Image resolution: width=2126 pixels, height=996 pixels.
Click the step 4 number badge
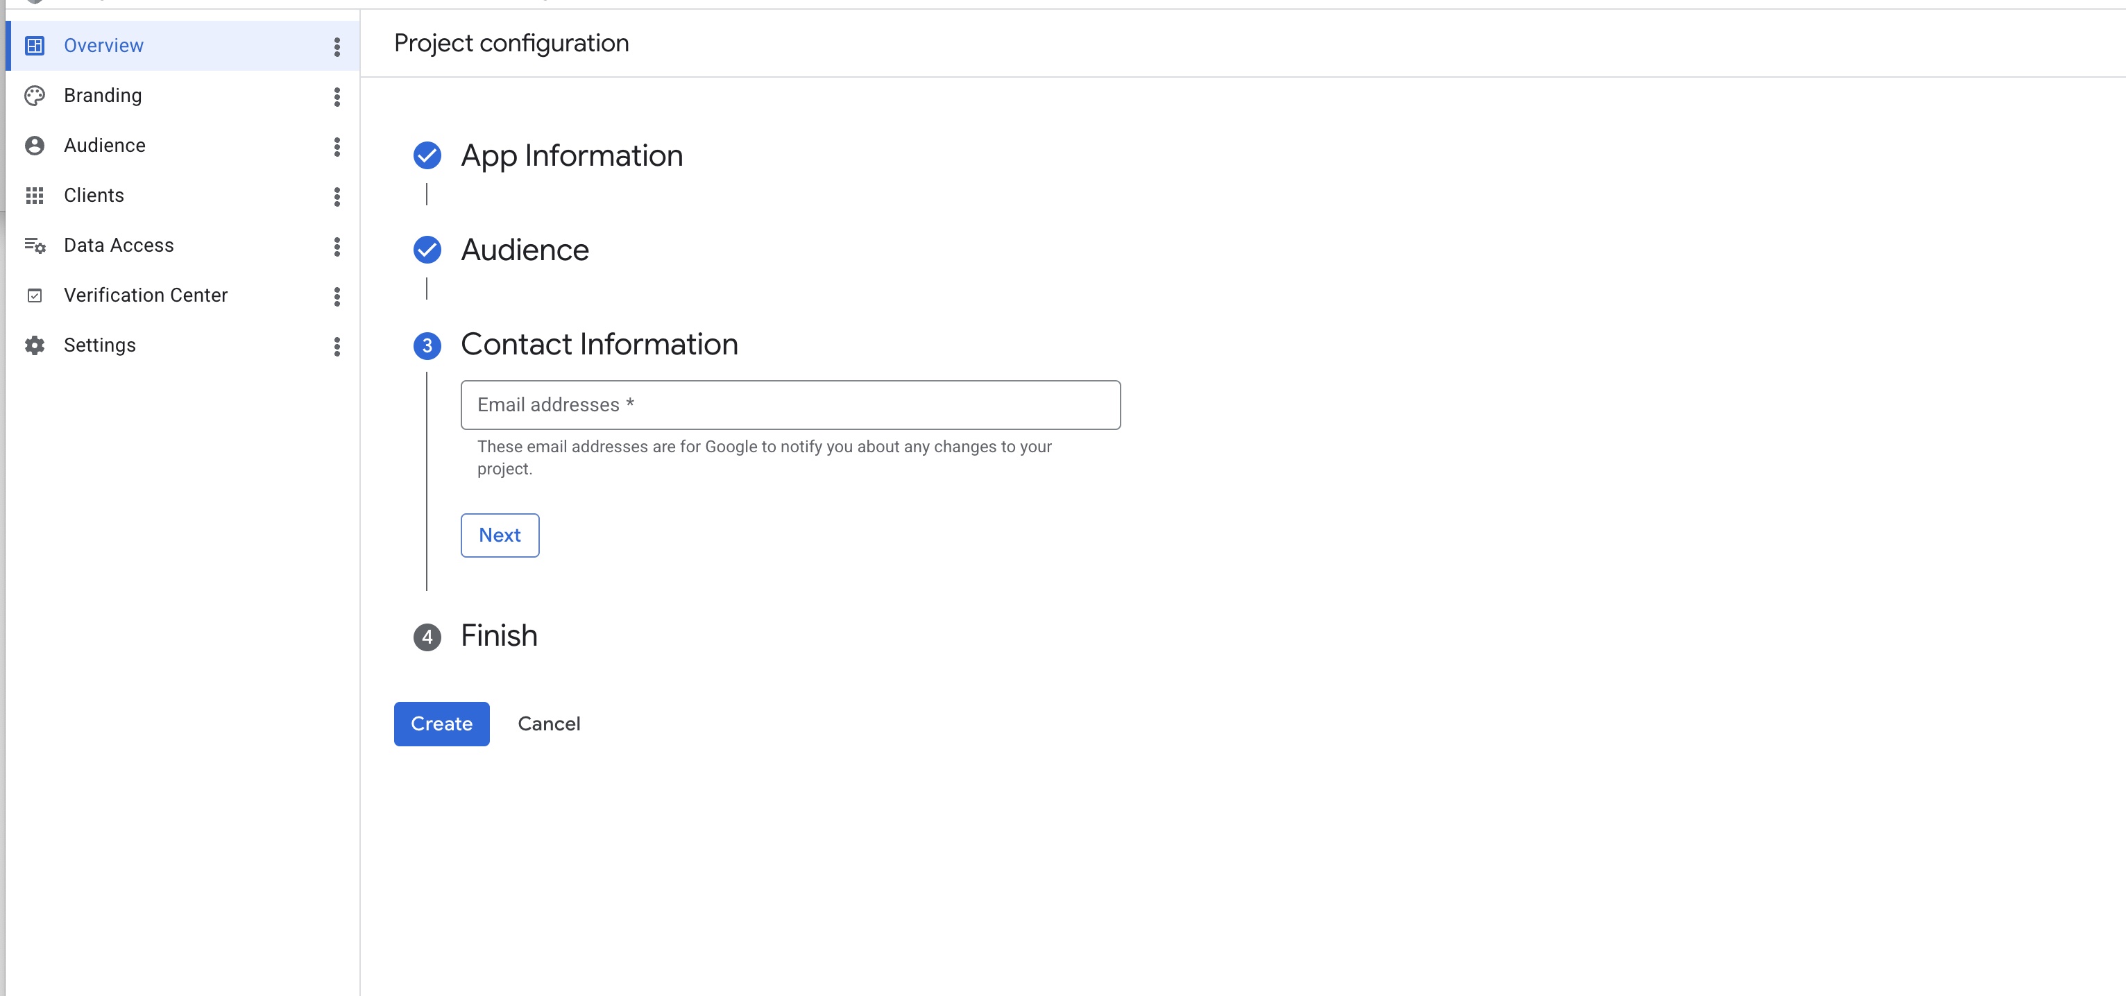[427, 636]
